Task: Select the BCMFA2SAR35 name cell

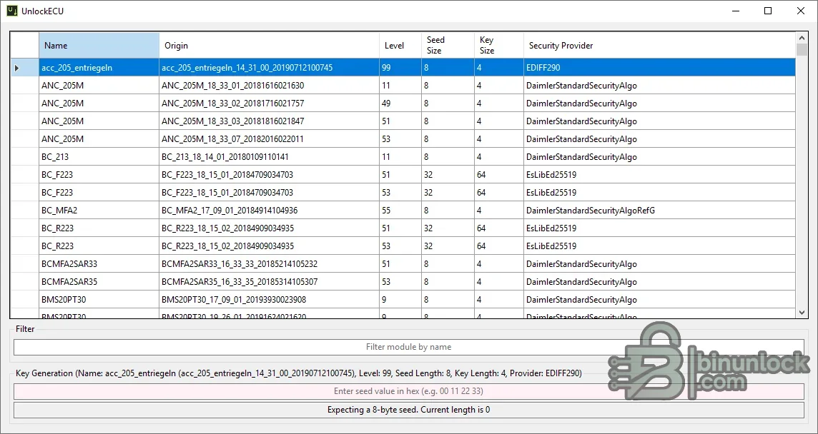Action: coord(99,282)
